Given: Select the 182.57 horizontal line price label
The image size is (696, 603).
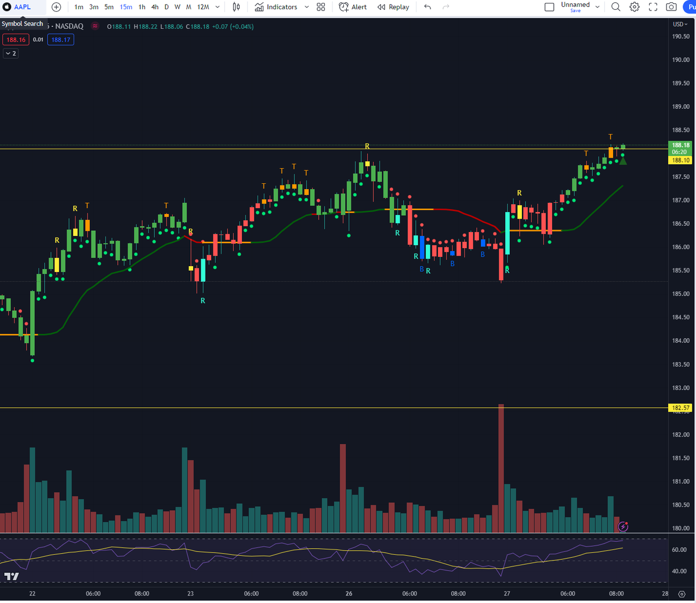Looking at the screenshot, I should (x=680, y=408).
